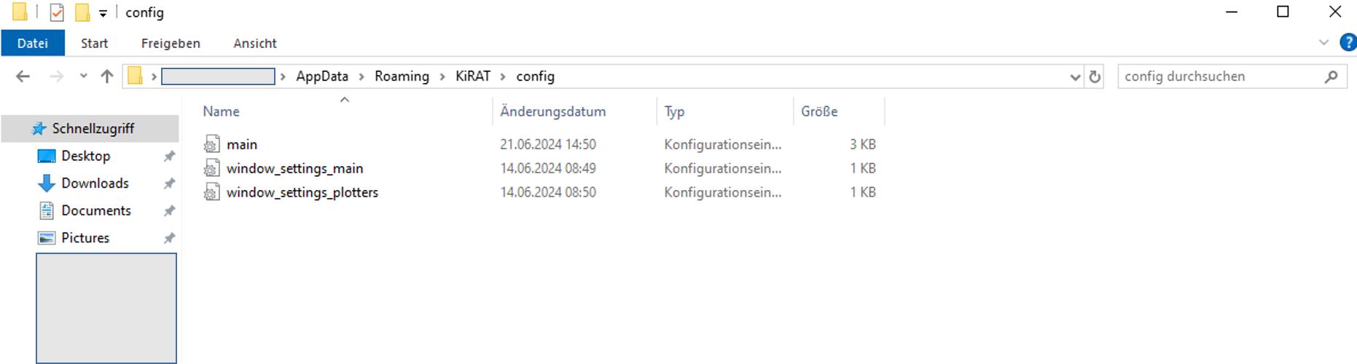Customize Quick Access Toolbar dropdown arrow

pyautogui.click(x=103, y=13)
